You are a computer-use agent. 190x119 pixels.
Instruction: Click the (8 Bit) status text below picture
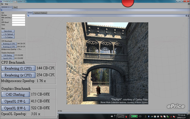point(60,111)
